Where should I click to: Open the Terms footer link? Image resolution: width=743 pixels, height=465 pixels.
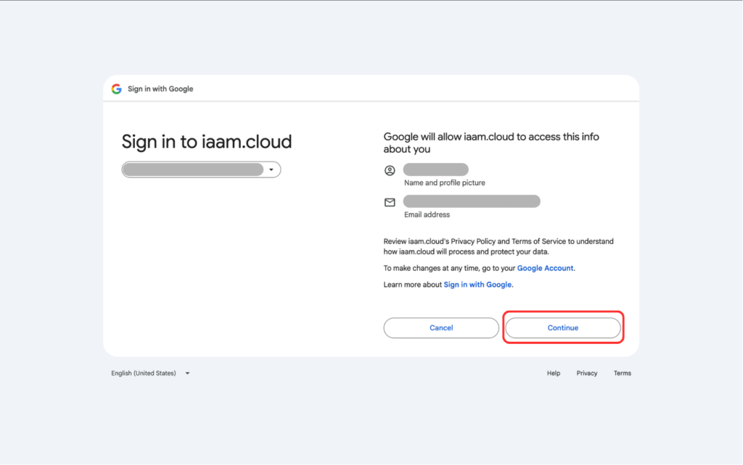tap(622, 373)
